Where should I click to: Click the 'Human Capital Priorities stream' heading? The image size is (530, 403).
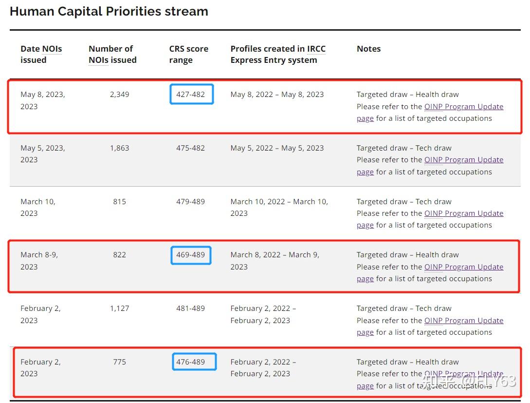pos(109,11)
